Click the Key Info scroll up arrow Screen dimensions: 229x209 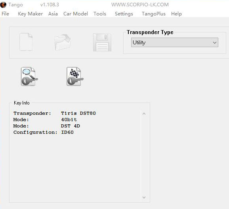pyautogui.click(x=144, y=114)
